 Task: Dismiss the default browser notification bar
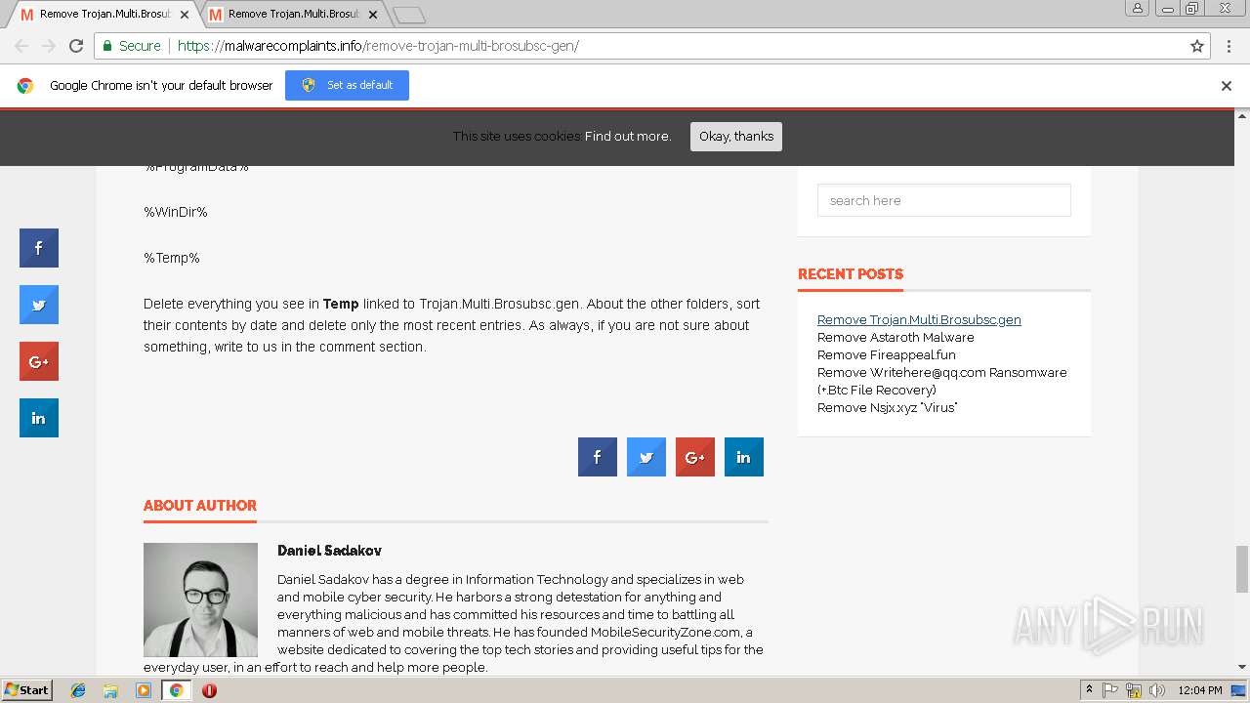click(1227, 86)
